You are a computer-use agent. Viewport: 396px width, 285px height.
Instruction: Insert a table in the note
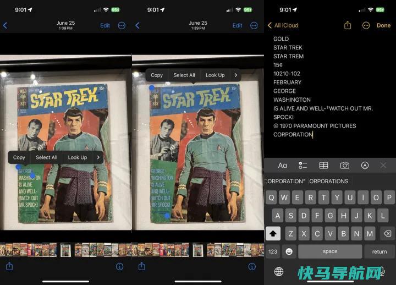click(x=323, y=166)
